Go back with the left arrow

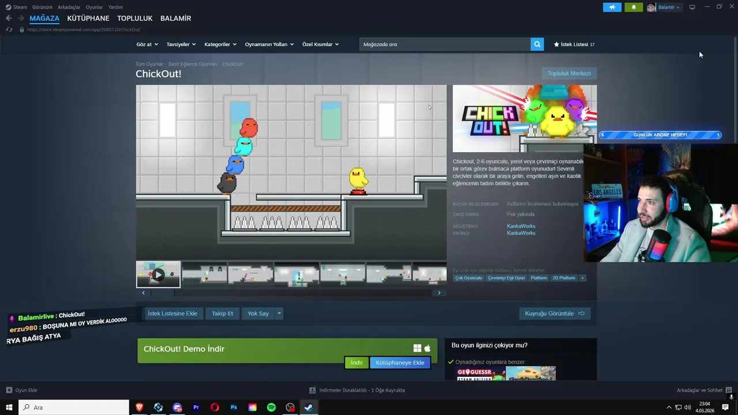(x=9, y=18)
